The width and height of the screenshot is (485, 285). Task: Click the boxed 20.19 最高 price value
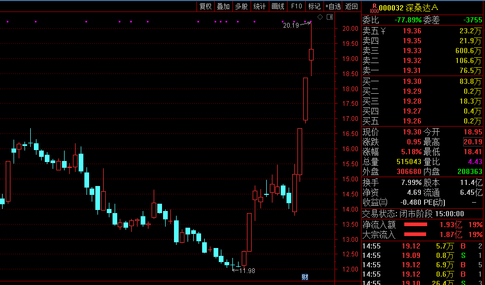[472, 142]
